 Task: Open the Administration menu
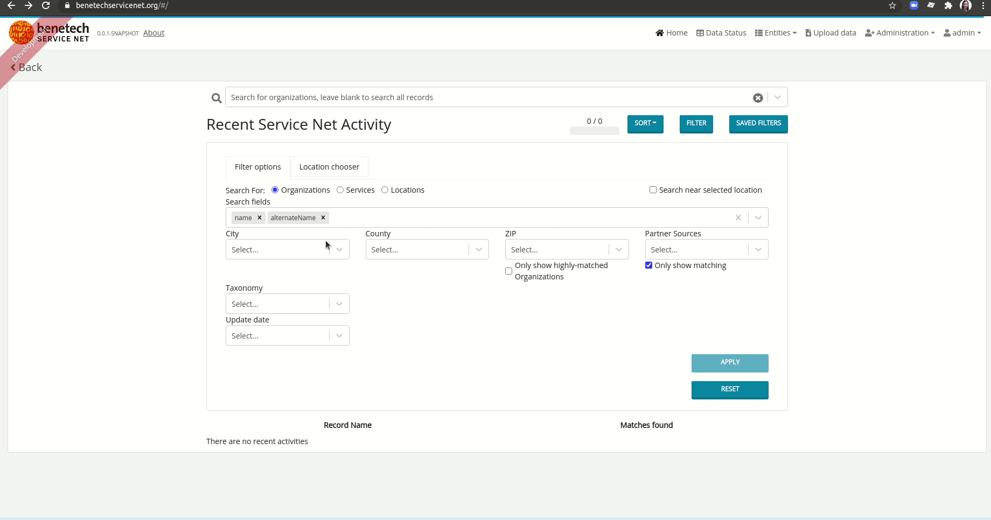click(x=900, y=33)
